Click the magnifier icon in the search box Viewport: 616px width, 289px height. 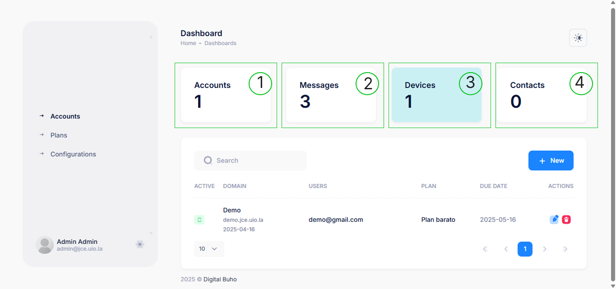click(208, 161)
